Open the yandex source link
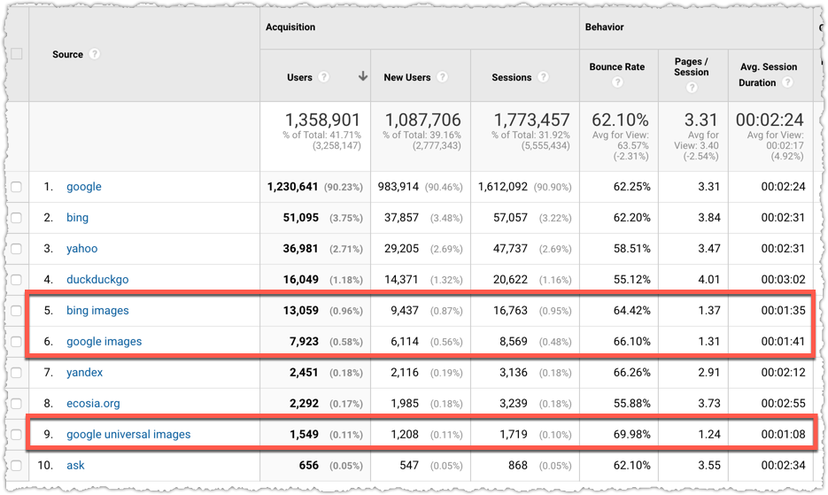 point(84,373)
